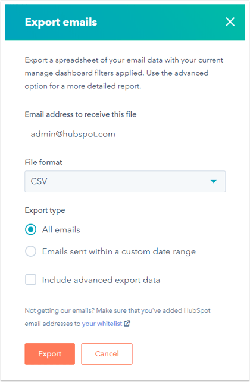Click the orange Export button
The width and height of the screenshot is (250, 382).
pyautogui.click(x=49, y=354)
